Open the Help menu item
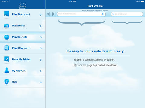 (x=23, y=82)
